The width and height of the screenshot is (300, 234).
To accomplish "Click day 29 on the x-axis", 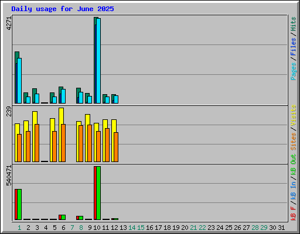I will click(264, 228).
